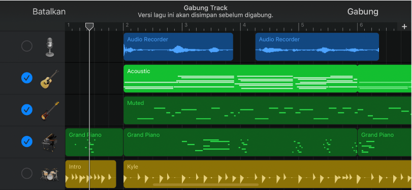Select the Acoustic green region
The height and width of the screenshot is (190, 412).
(240, 79)
